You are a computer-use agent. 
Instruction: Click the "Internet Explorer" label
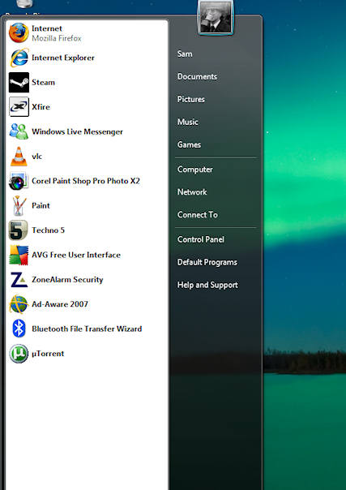[63, 58]
